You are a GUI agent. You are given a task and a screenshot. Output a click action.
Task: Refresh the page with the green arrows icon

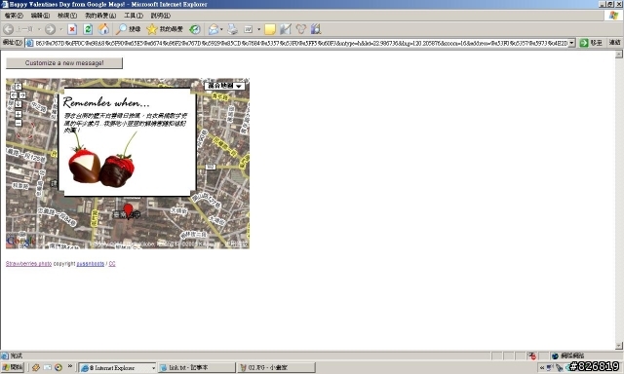click(88, 29)
